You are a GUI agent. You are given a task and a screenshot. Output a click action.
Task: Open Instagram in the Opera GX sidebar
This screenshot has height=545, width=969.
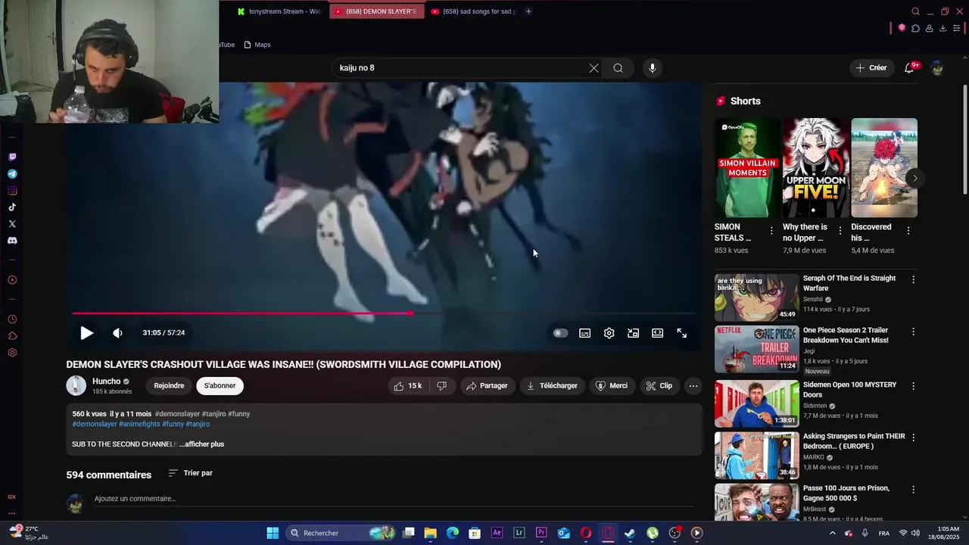tap(12, 191)
